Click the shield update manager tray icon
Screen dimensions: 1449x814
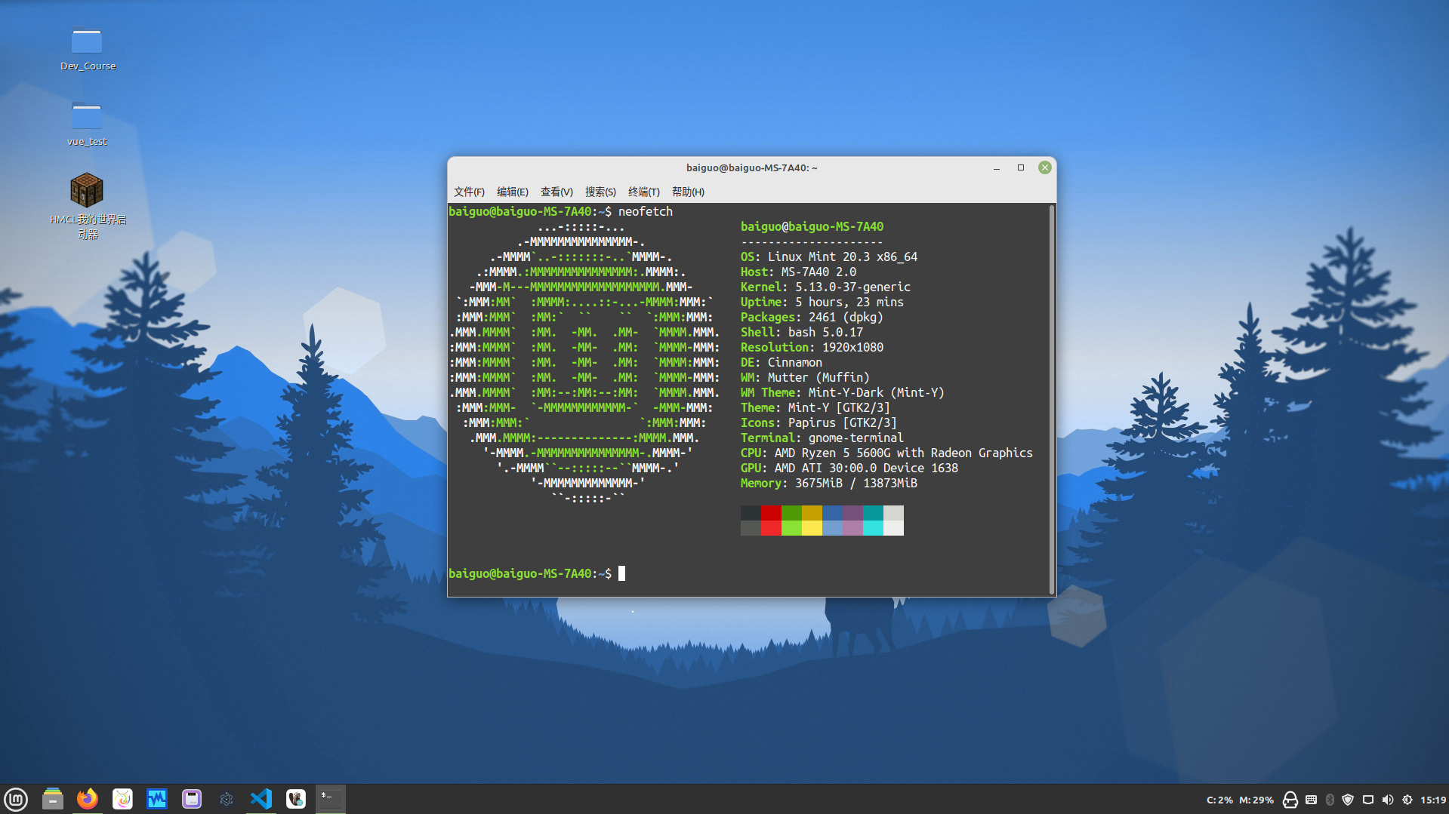click(x=1348, y=800)
